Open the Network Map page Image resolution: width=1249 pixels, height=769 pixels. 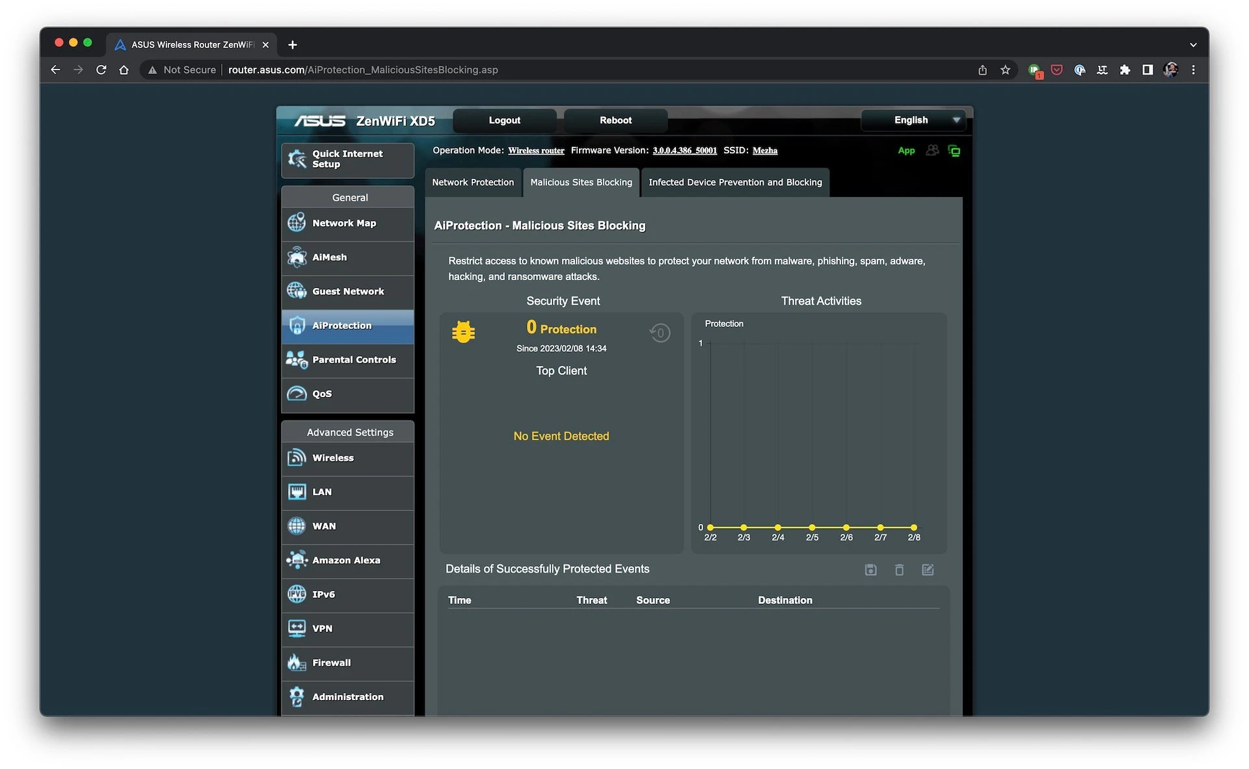coord(347,223)
